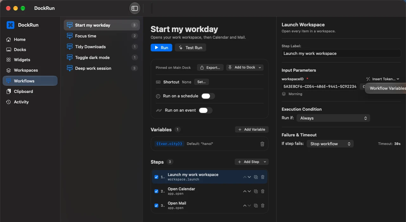Click the Add Variable button
This screenshot has height=222, width=406.
(x=252, y=129)
